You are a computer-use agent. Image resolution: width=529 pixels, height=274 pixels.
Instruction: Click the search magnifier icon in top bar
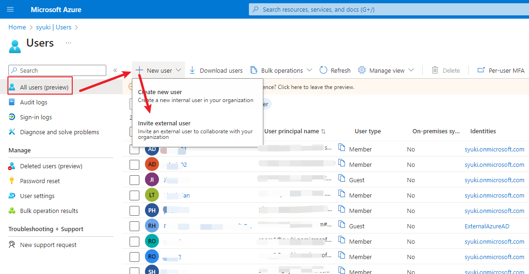[x=256, y=9]
